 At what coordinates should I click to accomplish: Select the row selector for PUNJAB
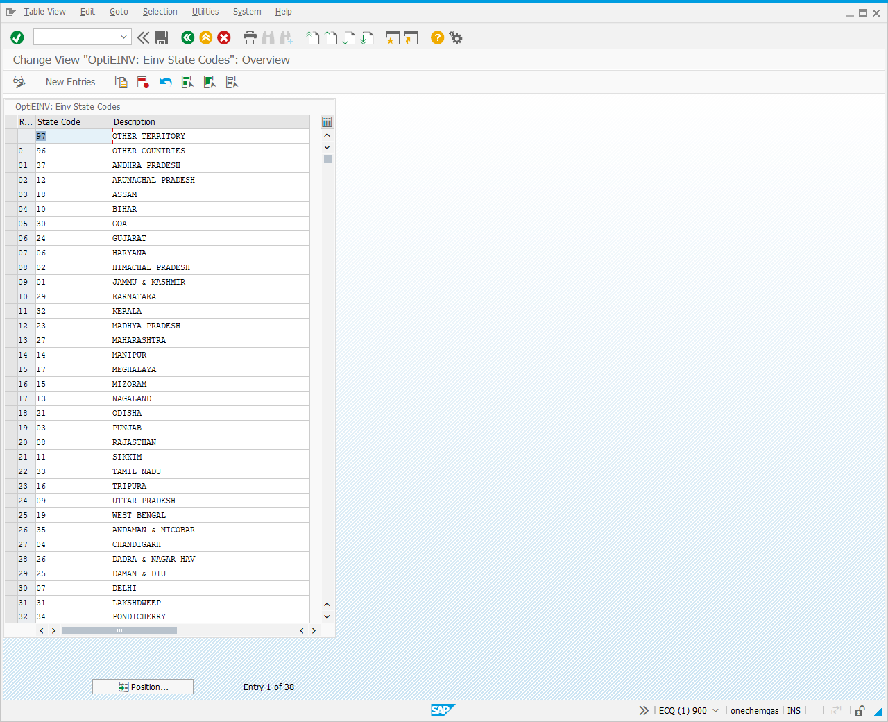pyautogui.click(x=11, y=428)
